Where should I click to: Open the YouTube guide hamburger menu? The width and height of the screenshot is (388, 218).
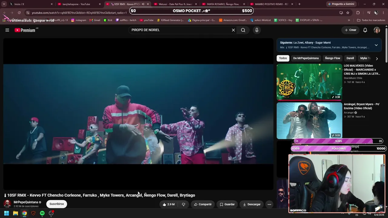[7, 30]
